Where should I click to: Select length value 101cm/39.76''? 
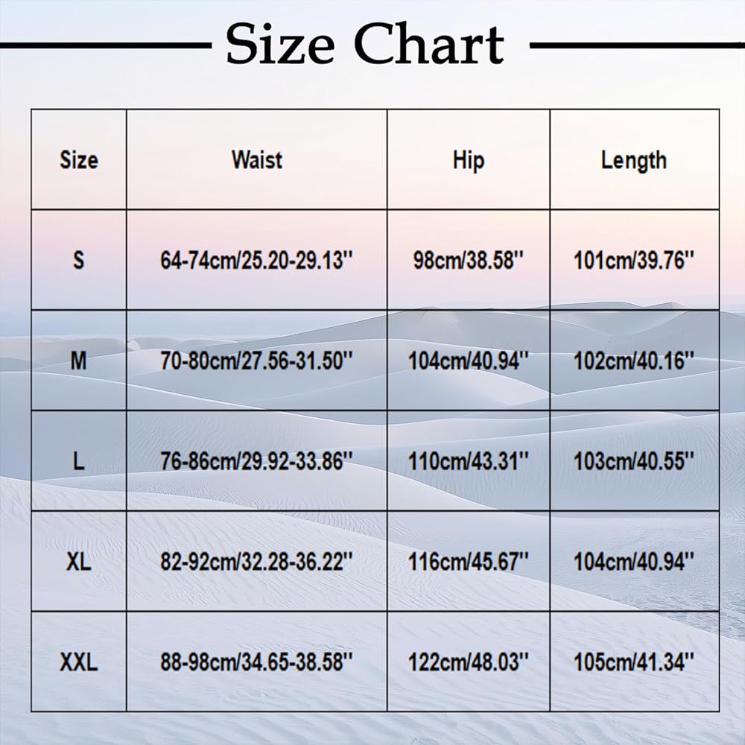pyautogui.click(x=634, y=260)
